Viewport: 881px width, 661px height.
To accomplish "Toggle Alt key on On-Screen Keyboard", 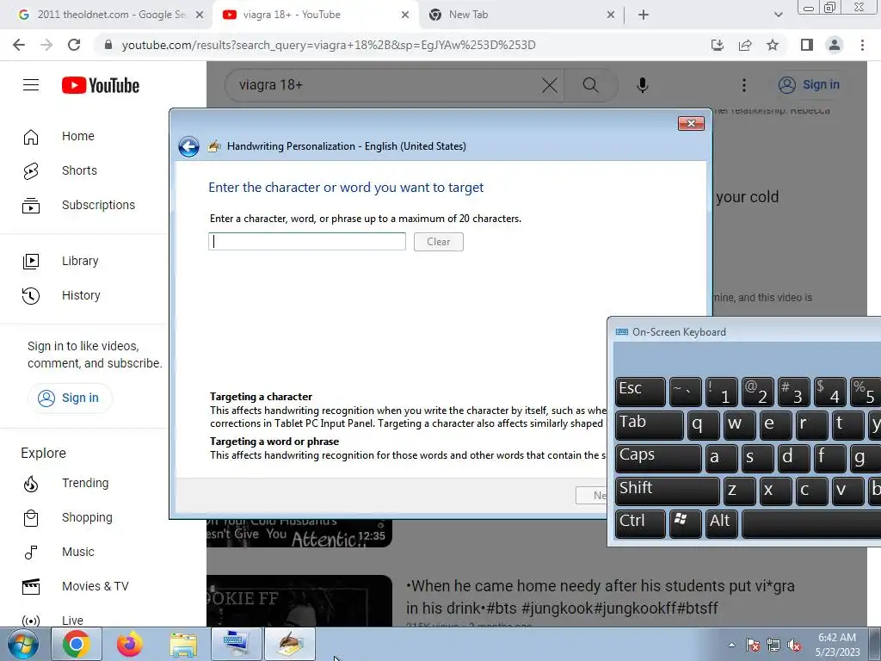I will [x=722, y=524].
